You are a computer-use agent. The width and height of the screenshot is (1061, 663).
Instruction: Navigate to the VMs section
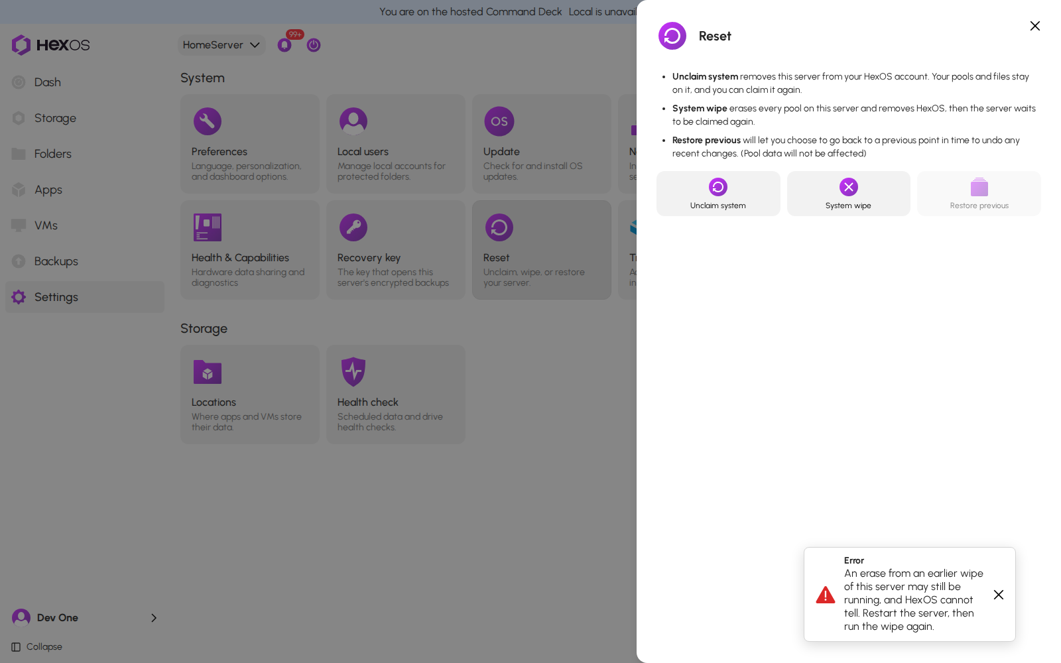click(x=85, y=225)
